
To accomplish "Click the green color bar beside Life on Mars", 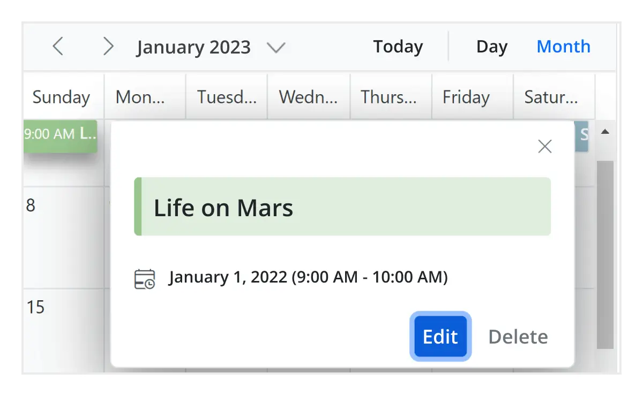I will point(137,207).
